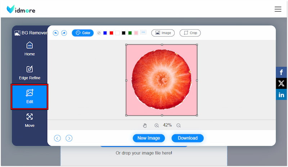The image size is (288, 167).
Task: Click the Download button
Action: [x=188, y=138]
